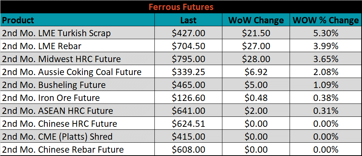Image resolution: width=362 pixels, height=156 pixels.
Task: Select the WoW Change column header
Action: click(256, 20)
